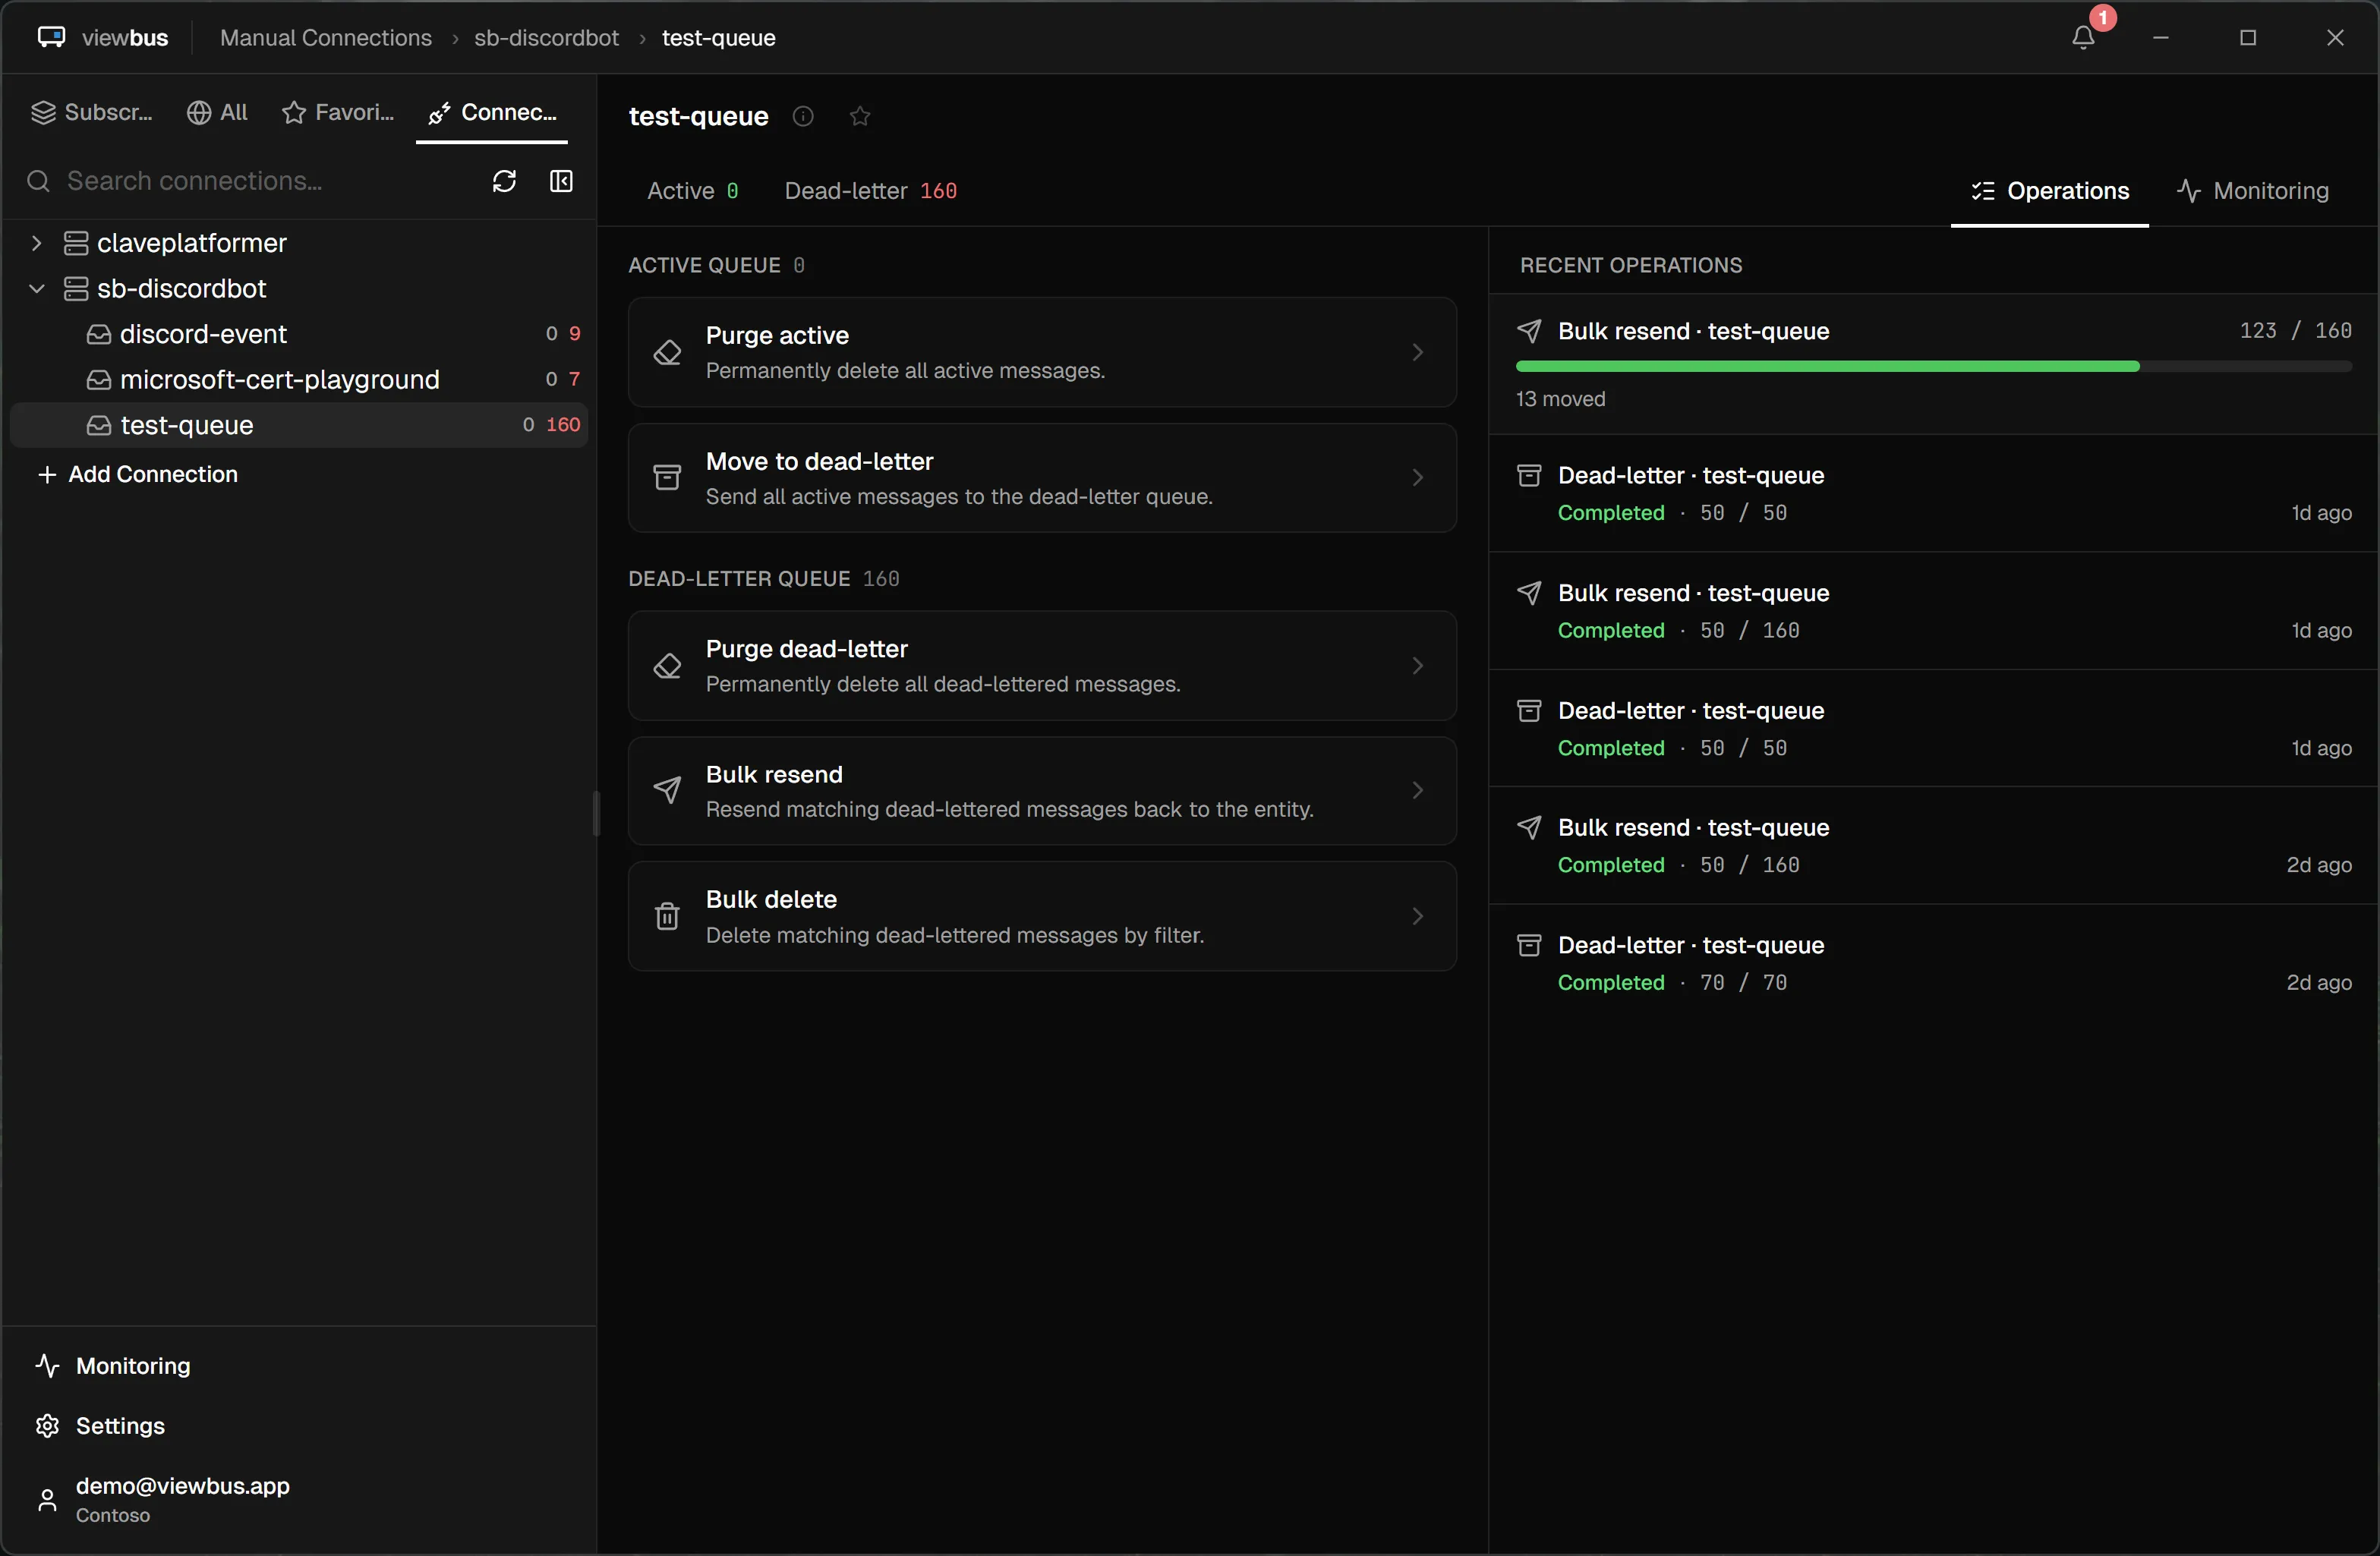Click in-progress Bulk resend operation icon
The image size is (2380, 1556).
tap(1529, 331)
